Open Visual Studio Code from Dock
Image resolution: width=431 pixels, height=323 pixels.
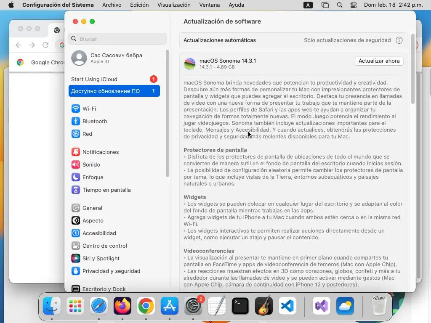pos(287,306)
